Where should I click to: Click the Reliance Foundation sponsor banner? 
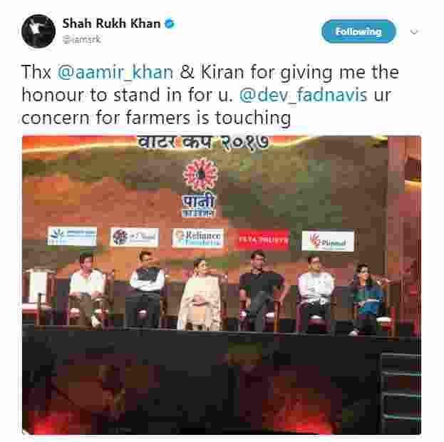pos(197,238)
